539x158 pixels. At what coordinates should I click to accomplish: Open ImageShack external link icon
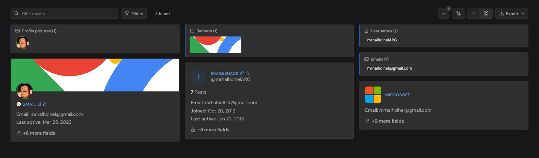[242, 73]
